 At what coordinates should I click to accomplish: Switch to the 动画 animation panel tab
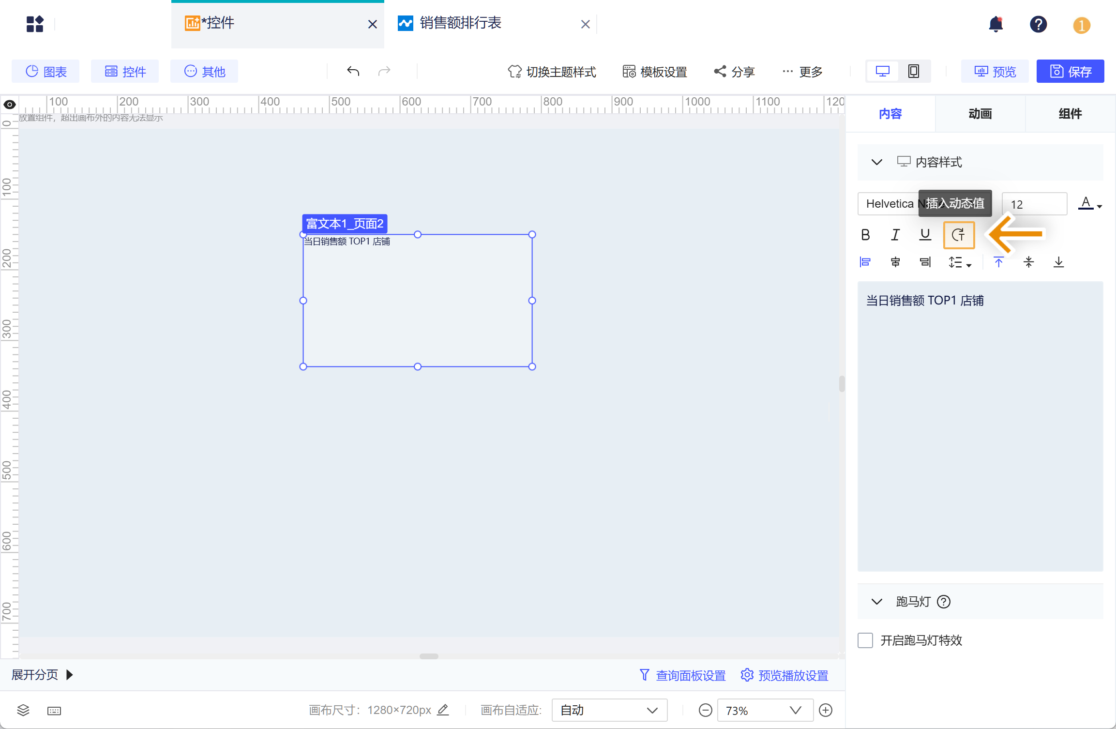pyautogui.click(x=980, y=114)
